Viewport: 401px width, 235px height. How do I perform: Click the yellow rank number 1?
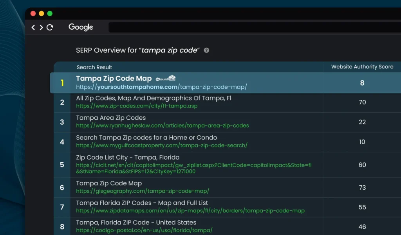point(62,83)
